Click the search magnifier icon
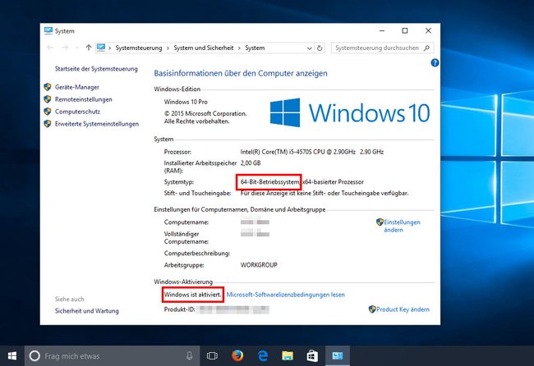Image resolution: width=534 pixels, height=366 pixels. pos(426,48)
